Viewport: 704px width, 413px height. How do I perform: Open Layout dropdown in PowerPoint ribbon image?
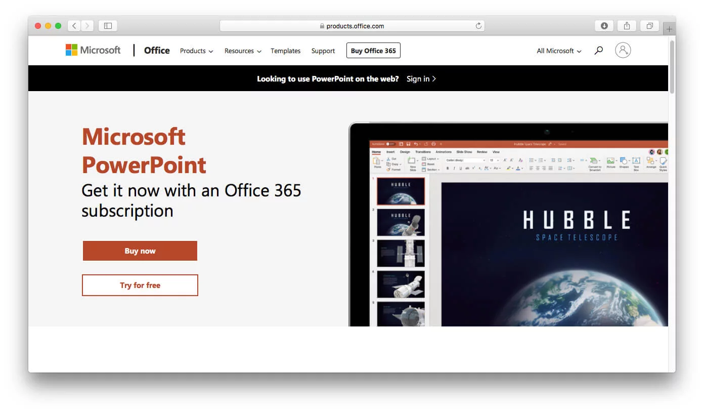click(430, 159)
